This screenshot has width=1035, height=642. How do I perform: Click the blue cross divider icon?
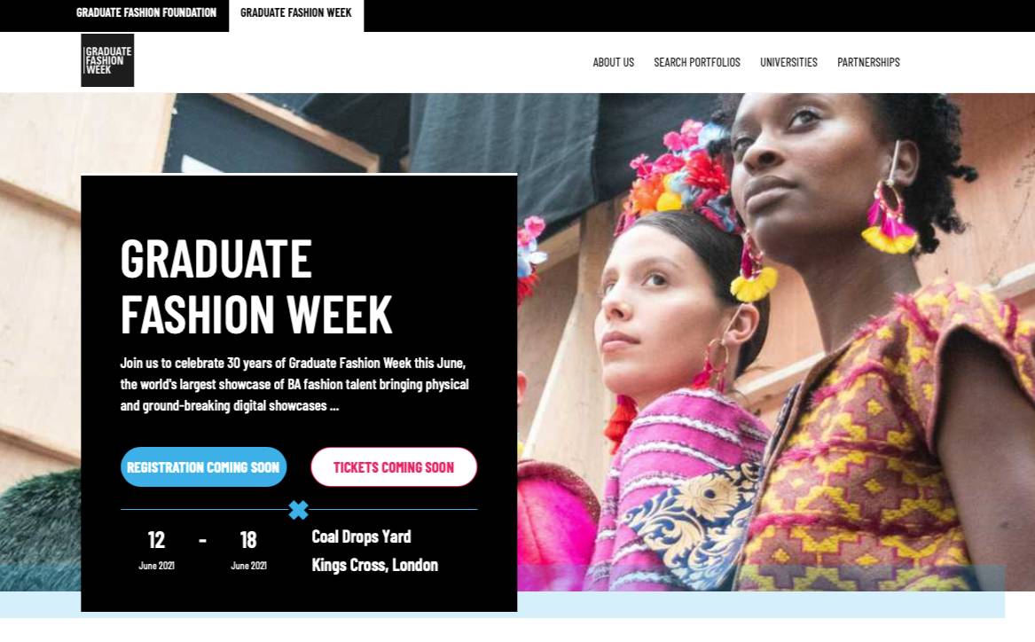(x=298, y=509)
